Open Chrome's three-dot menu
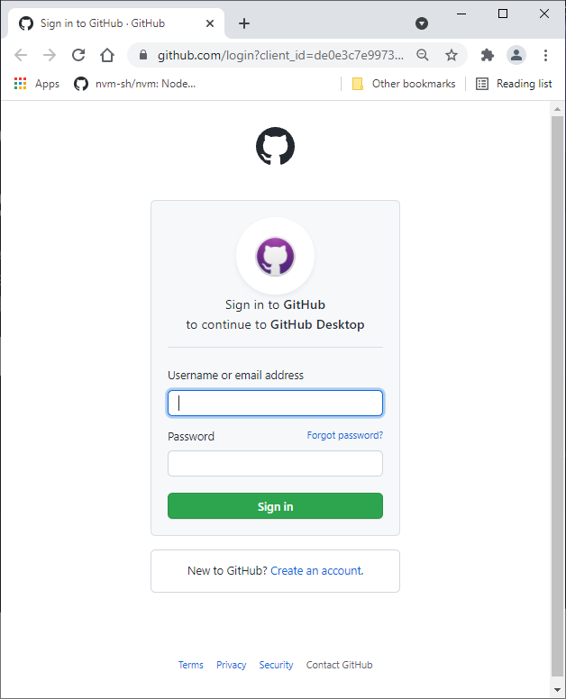This screenshot has width=566, height=699. point(545,55)
